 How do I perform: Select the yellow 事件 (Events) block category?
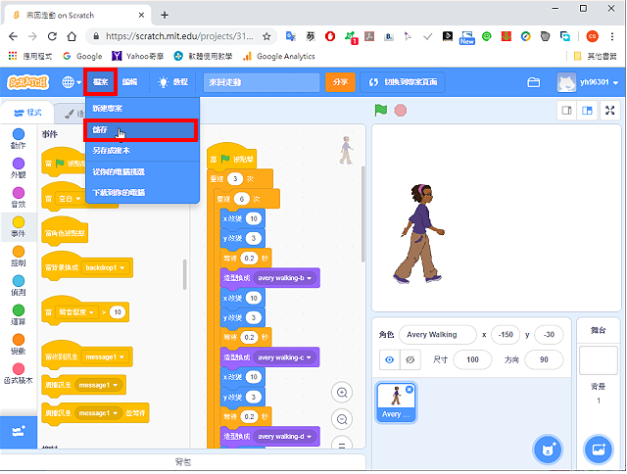click(19, 226)
